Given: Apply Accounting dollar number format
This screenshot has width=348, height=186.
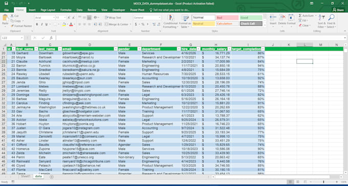Looking at the screenshot, I should click(136, 24).
